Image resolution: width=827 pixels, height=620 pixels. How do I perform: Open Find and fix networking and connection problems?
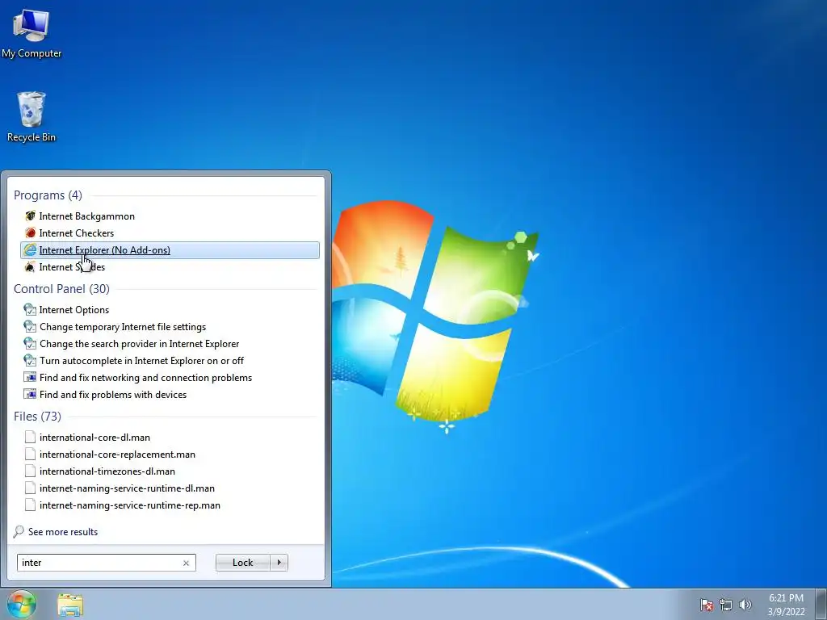click(170, 378)
